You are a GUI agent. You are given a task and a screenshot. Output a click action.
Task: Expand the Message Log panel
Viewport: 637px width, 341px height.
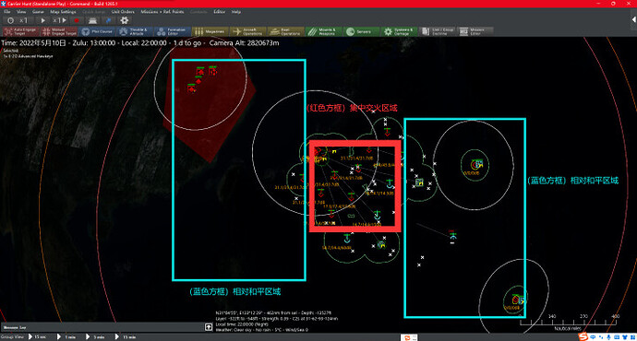209,327
